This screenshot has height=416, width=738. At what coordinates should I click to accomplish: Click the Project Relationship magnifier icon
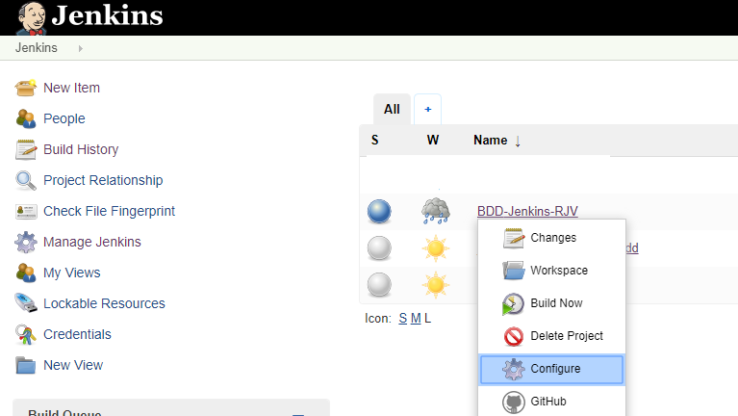point(25,180)
